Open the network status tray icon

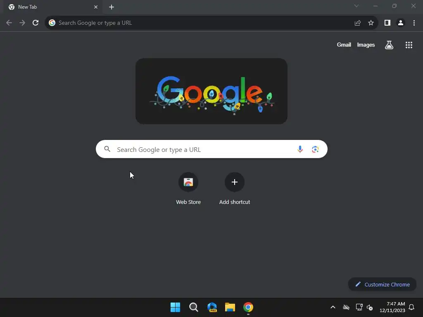(359, 307)
